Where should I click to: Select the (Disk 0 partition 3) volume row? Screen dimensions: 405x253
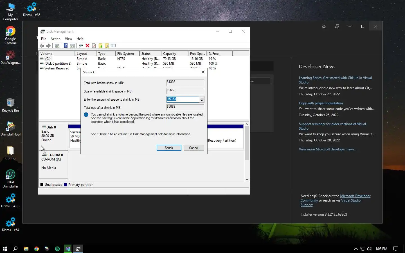(144, 64)
